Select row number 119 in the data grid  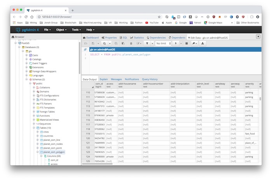click(x=88, y=134)
